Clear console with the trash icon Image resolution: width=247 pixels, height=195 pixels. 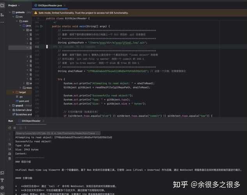(x=10, y=159)
